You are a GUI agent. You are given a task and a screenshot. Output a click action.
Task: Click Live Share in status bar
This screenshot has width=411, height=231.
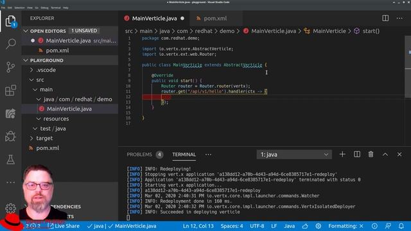point(64,226)
